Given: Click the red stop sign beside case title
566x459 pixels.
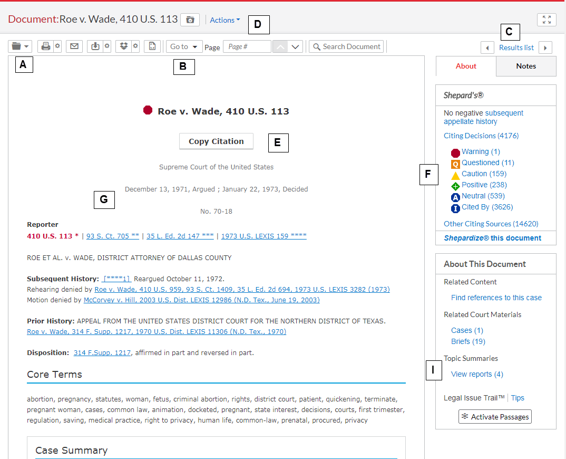Looking at the screenshot, I should tap(148, 110).
